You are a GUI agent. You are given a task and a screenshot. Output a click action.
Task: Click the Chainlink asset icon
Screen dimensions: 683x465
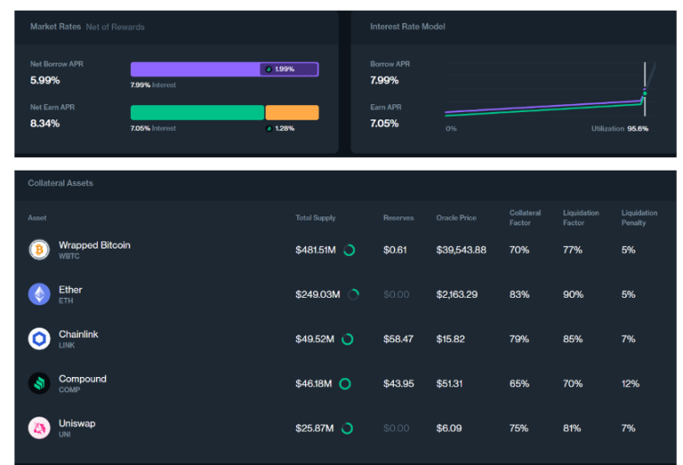click(39, 338)
